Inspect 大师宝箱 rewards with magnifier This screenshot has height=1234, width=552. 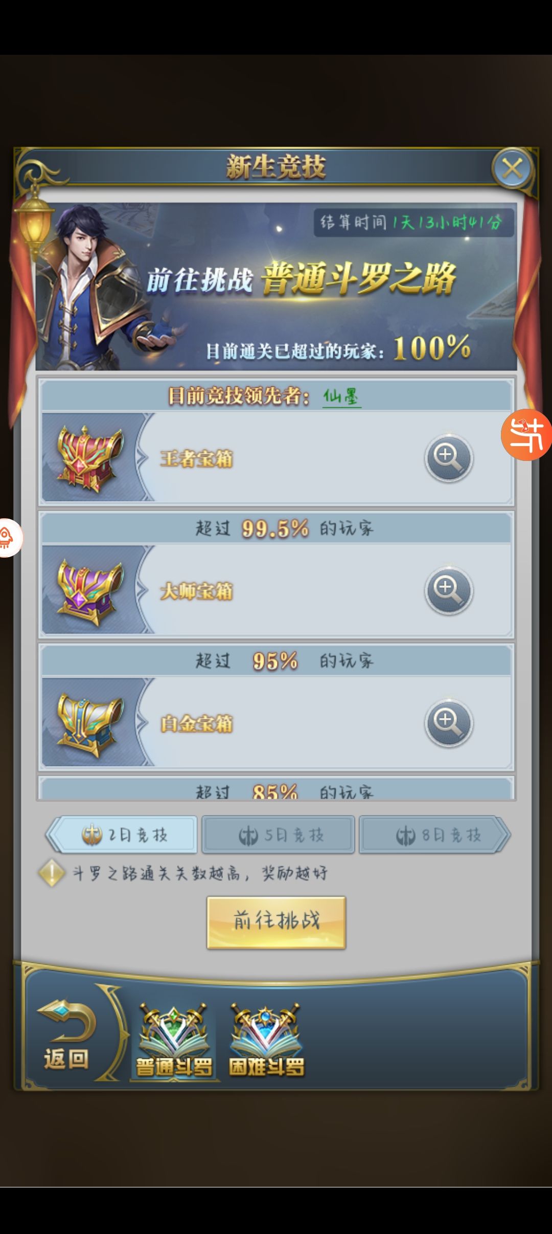point(448,590)
